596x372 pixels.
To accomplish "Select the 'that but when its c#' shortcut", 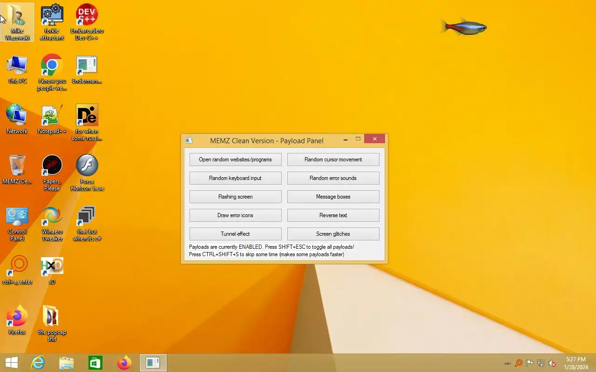I will pos(87,224).
